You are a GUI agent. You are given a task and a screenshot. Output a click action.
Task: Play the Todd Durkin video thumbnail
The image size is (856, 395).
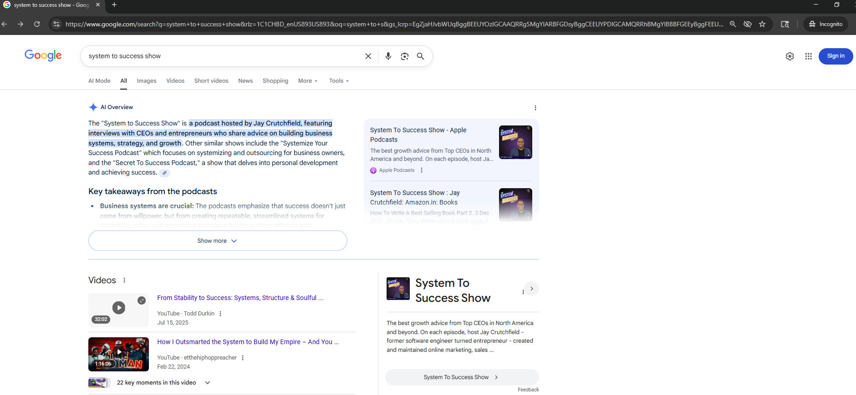(x=118, y=308)
